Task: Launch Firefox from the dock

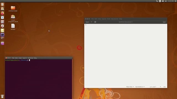Action: (x=2, y=13)
